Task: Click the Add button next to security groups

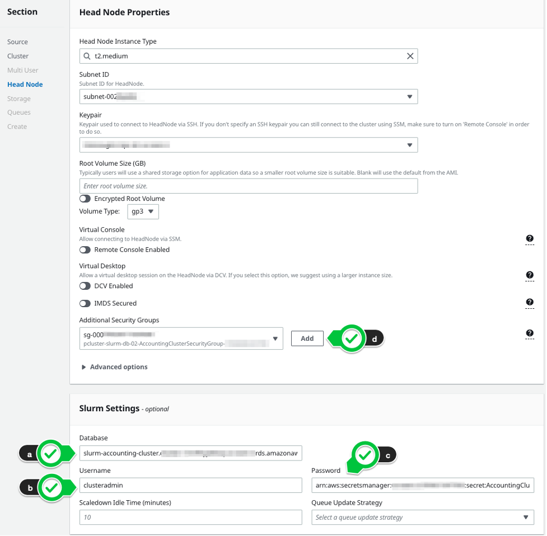Action: click(307, 338)
